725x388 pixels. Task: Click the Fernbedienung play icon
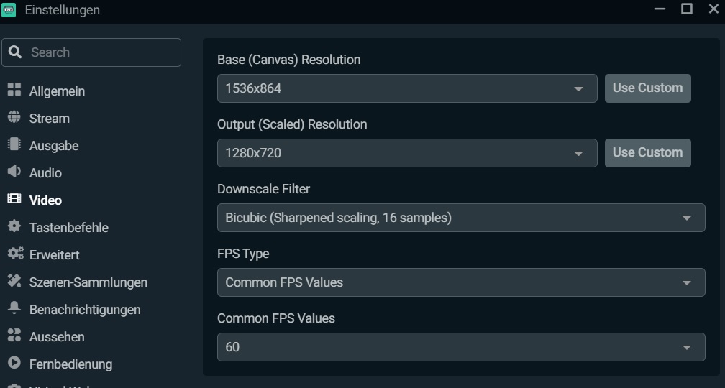tap(14, 364)
